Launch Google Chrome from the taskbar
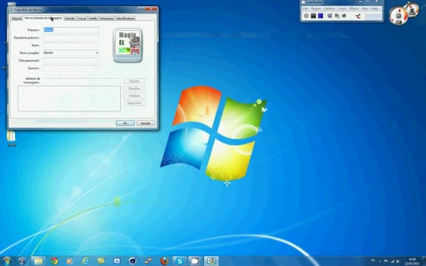The height and width of the screenshot is (266, 426). (54, 261)
